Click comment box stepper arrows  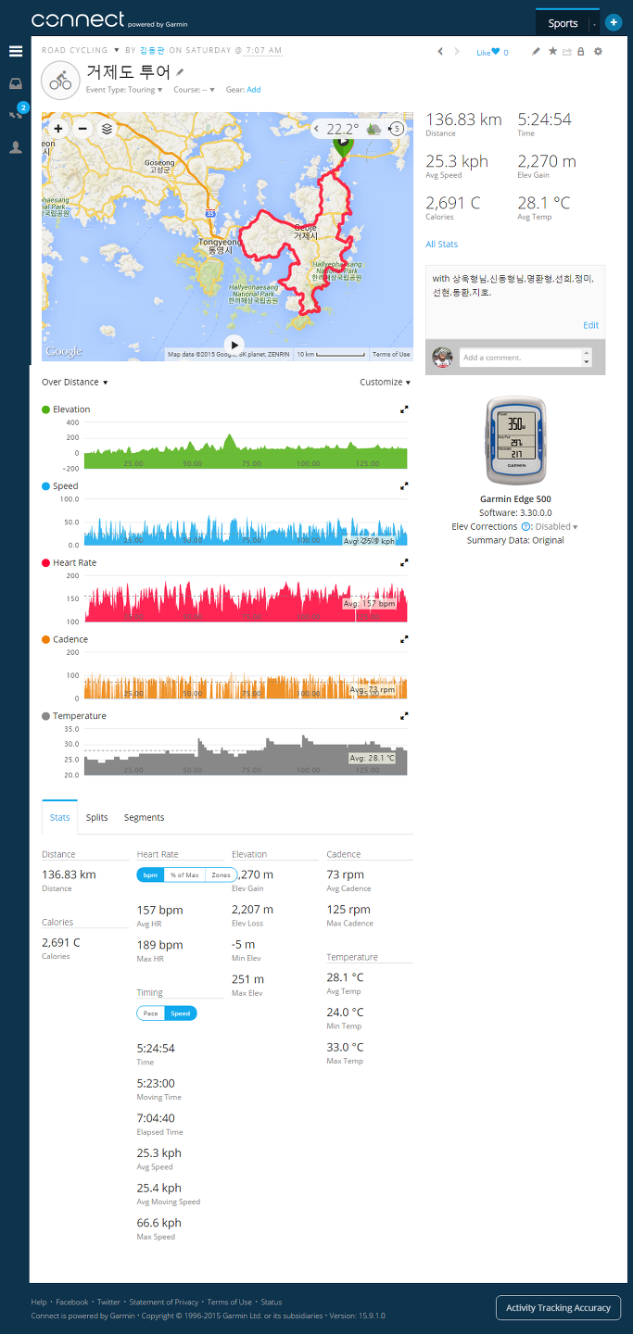pyautogui.click(x=587, y=358)
